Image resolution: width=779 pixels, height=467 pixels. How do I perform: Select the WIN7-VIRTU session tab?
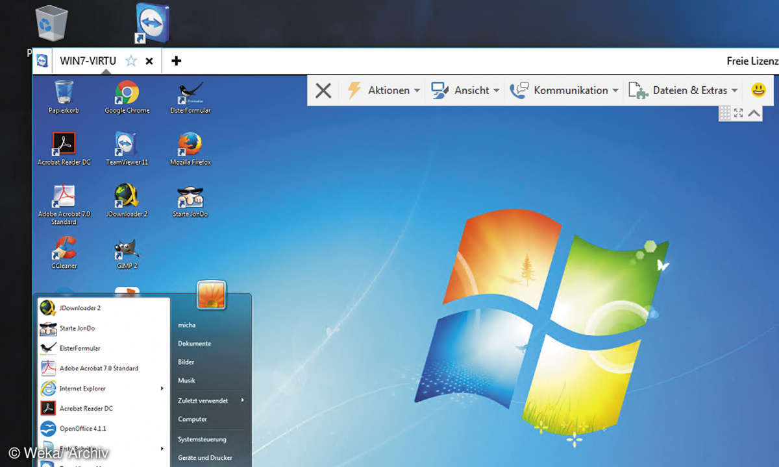click(88, 61)
